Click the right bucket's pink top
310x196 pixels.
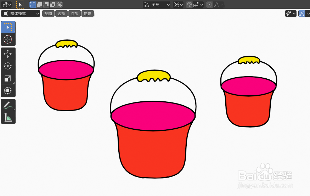tap(248, 86)
